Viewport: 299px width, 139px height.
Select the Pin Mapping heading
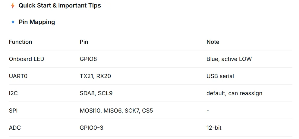37,22
